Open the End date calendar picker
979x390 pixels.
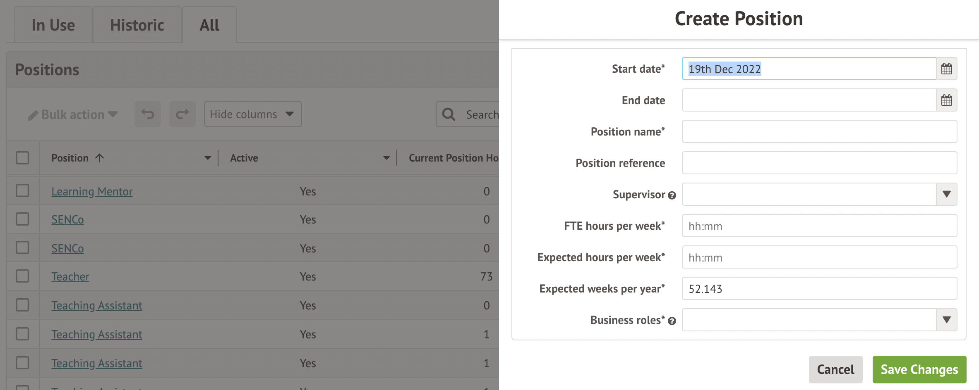point(946,100)
